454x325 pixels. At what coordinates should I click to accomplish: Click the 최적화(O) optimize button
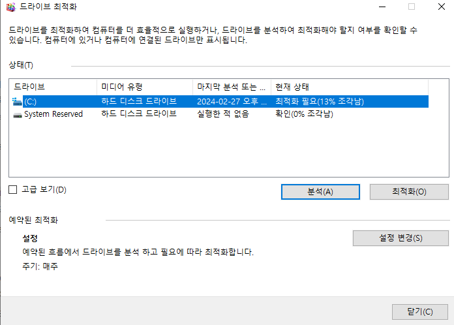click(x=409, y=192)
